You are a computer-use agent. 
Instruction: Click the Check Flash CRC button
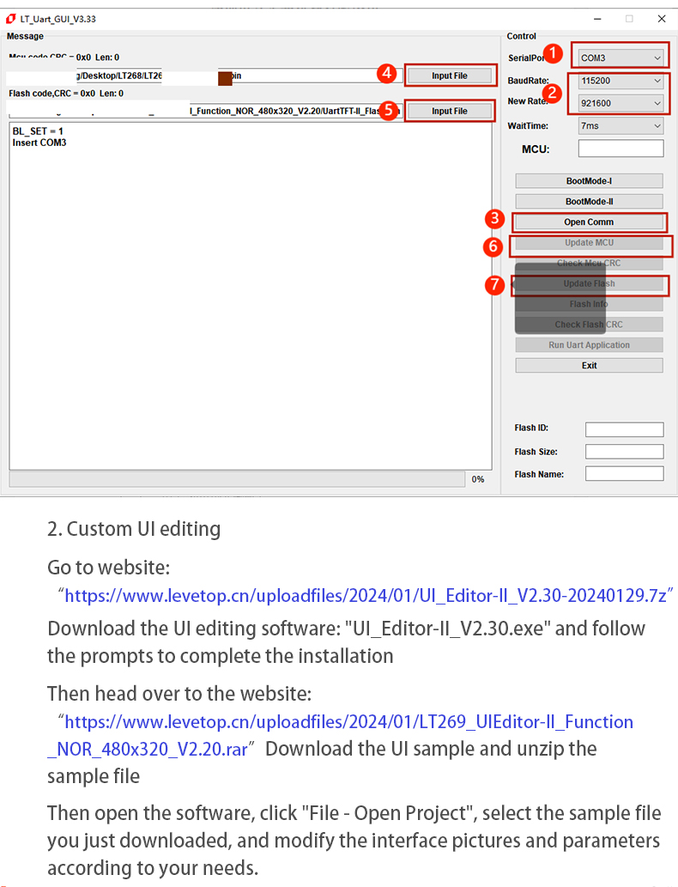click(x=589, y=325)
